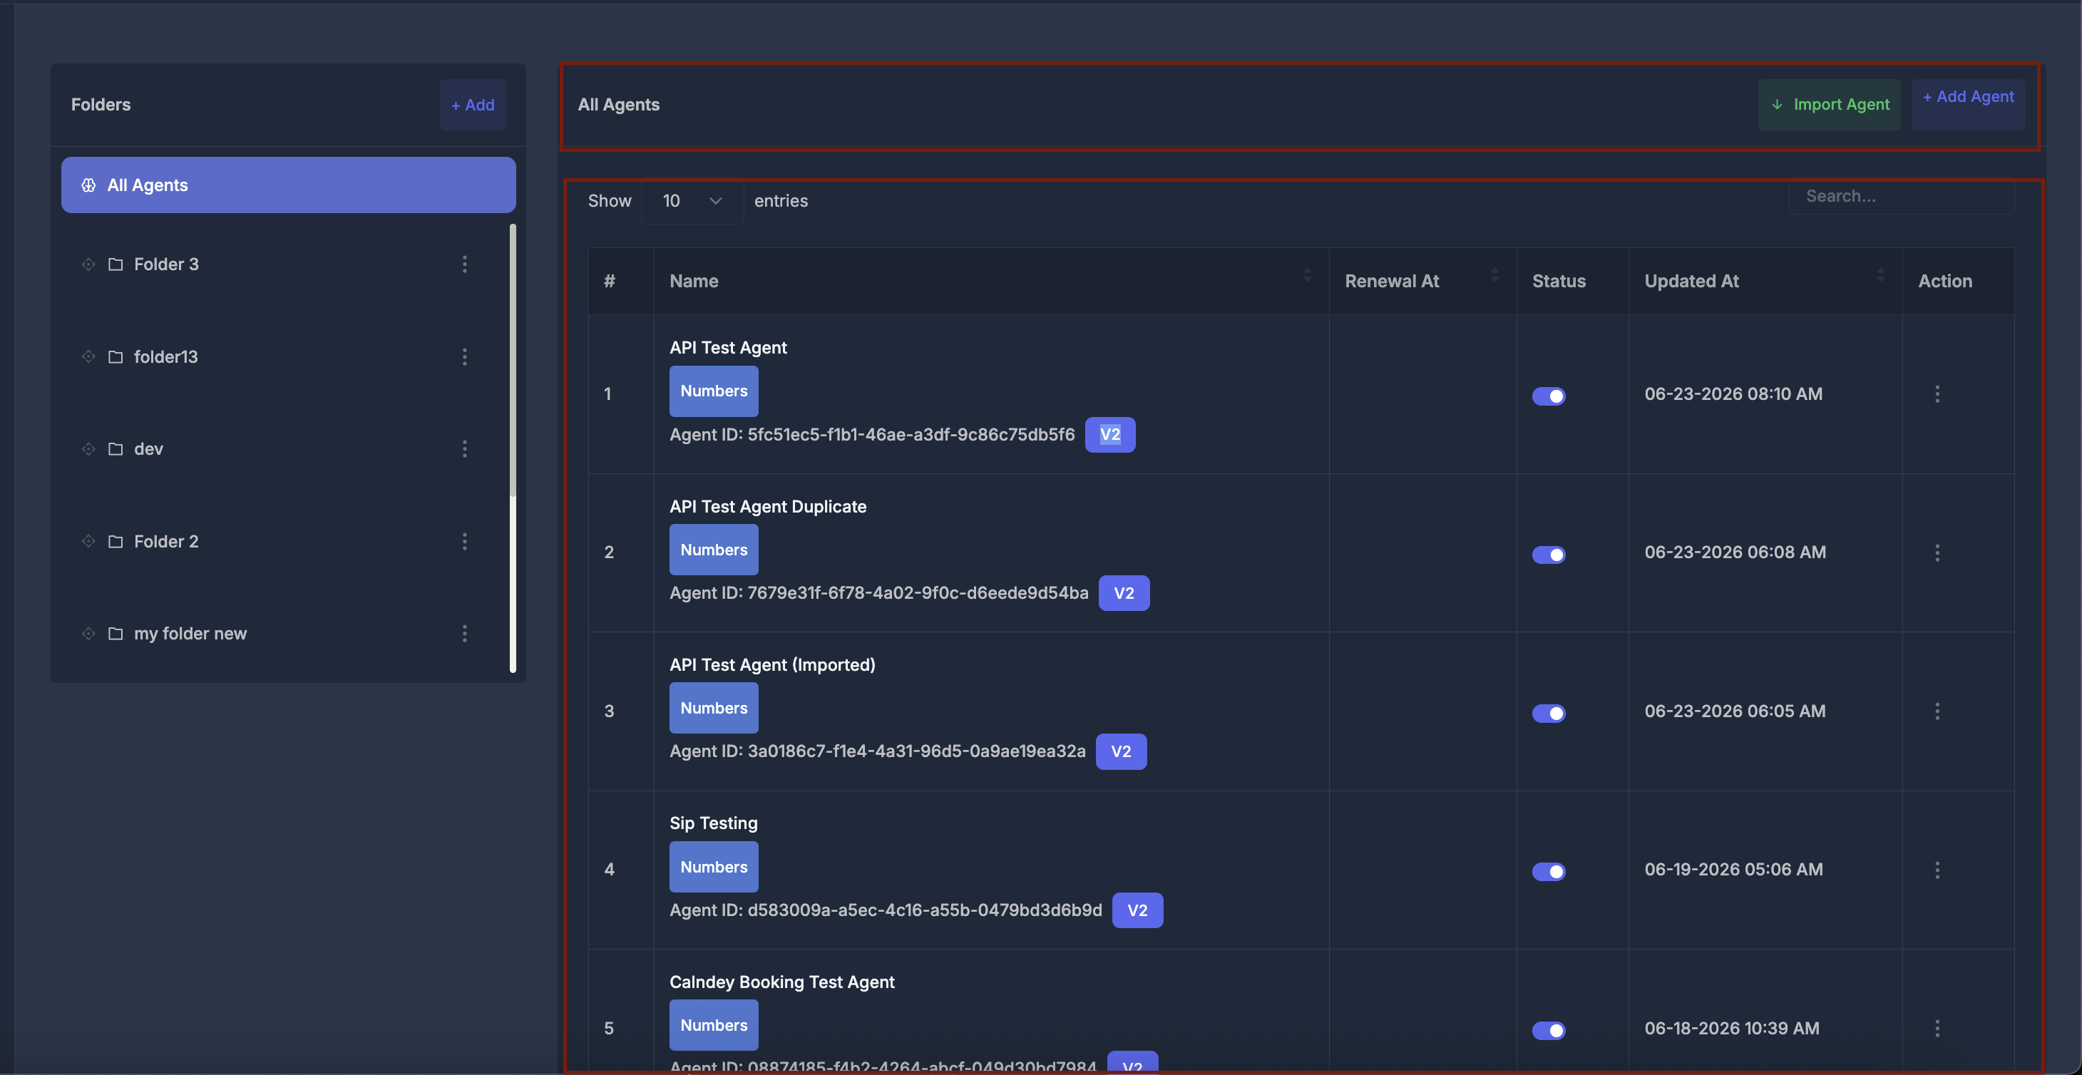Toggle status of API Test Agent (Imported)

click(x=1549, y=713)
